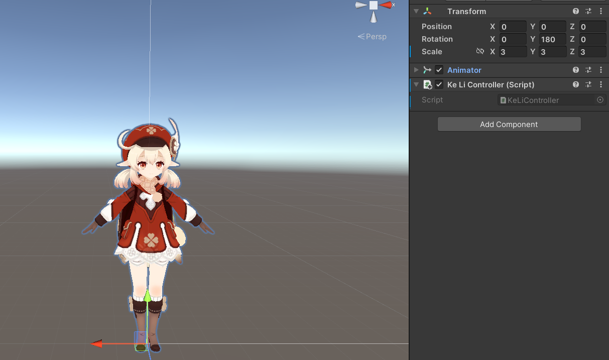The width and height of the screenshot is (609, 360).
Task: Click center cube of scene orientation gizmo
Action: (x=374, y=5)
